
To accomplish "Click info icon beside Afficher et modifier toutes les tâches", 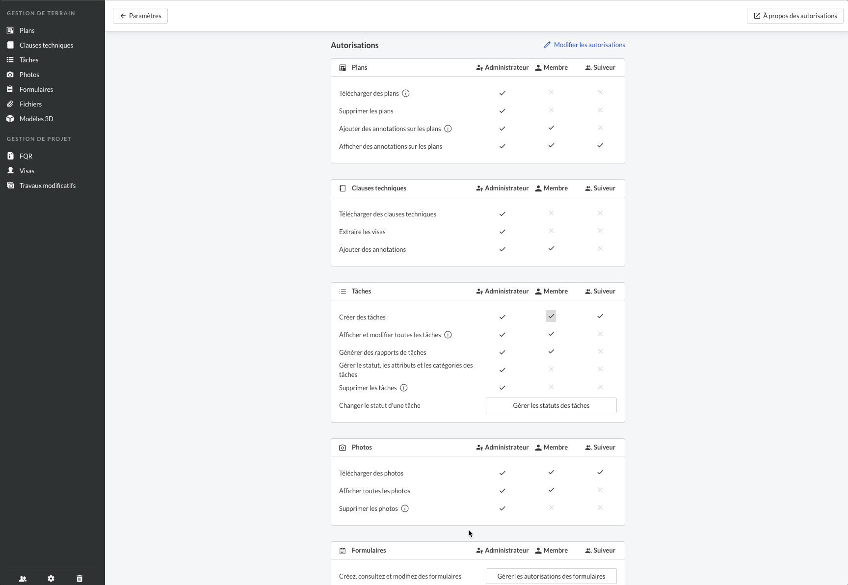I will pos(448,335).
